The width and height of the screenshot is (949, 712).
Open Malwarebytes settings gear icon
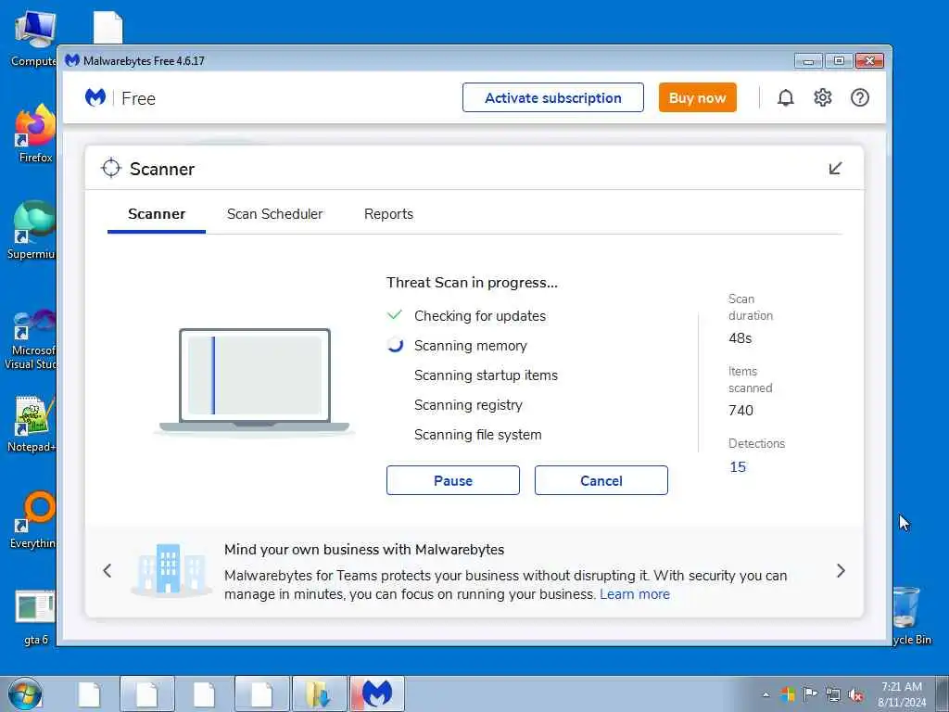[x=822, y=97]
